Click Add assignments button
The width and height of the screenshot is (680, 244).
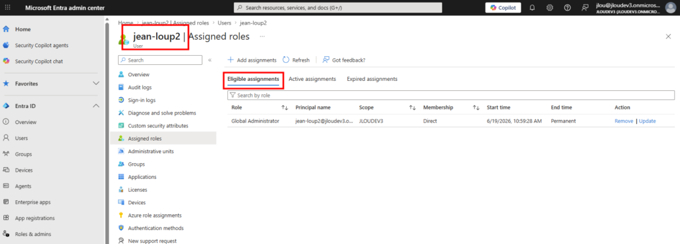[x=252, y=60]
